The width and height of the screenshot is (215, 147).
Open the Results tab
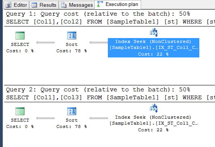point(44,5)
